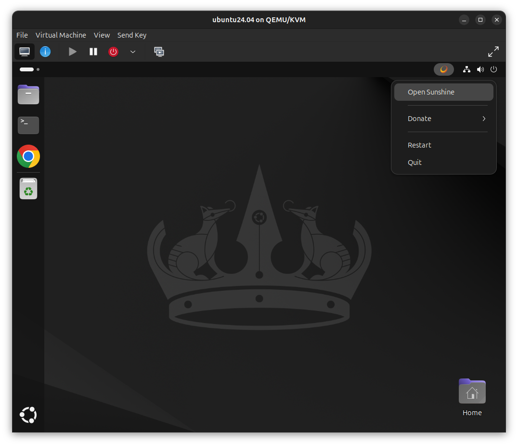Show virtual hardware details with the info icon

tap(45, 52)
